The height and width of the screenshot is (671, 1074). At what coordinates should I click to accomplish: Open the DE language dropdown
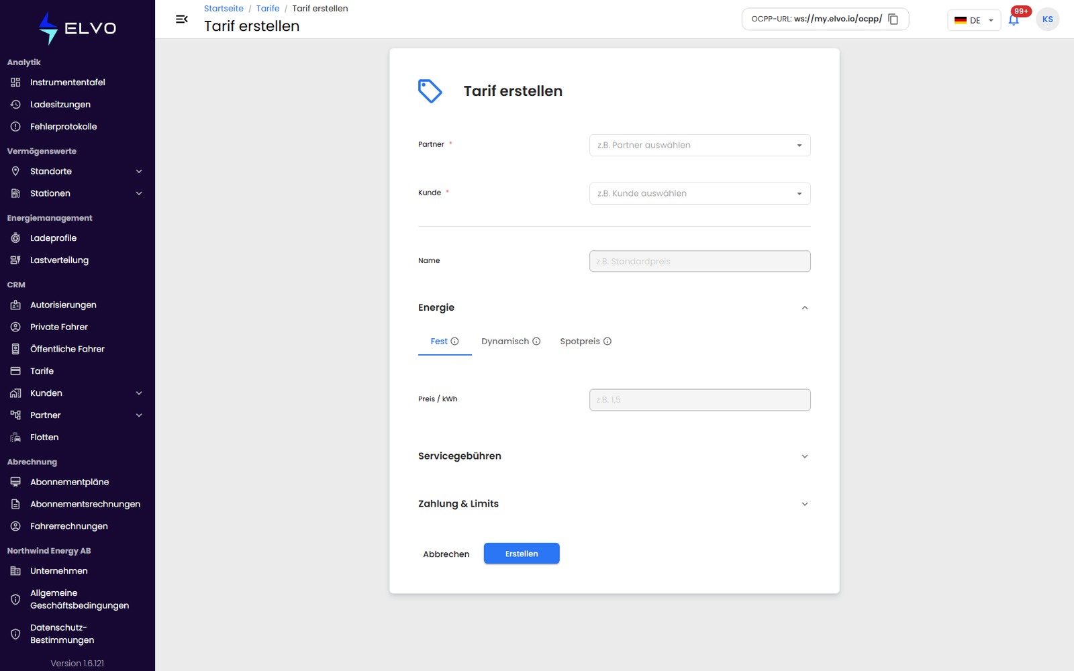click(973, 20)
